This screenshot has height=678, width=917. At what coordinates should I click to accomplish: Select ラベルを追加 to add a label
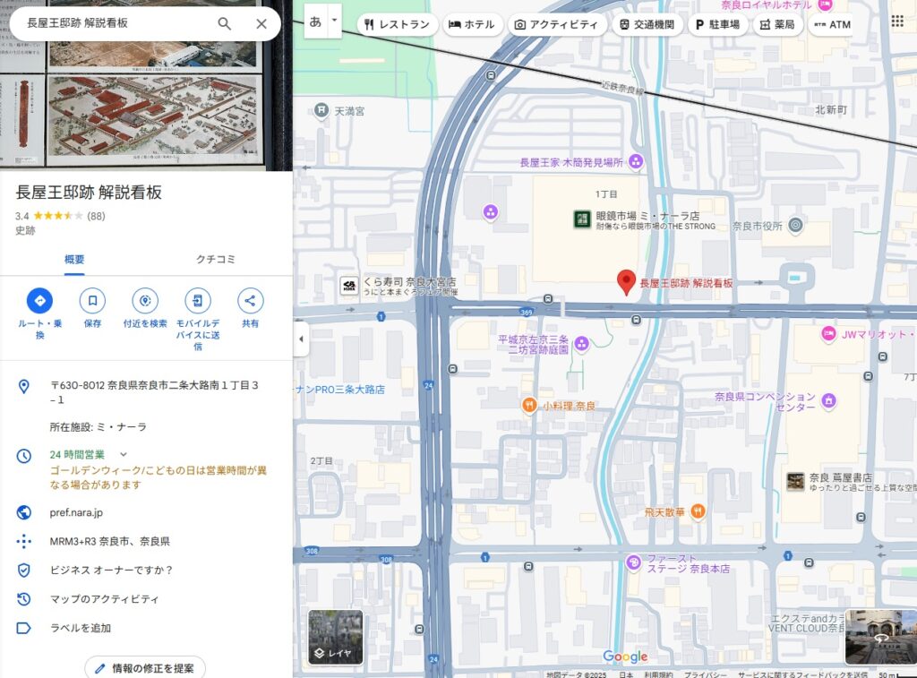click(x=80, y=628)
